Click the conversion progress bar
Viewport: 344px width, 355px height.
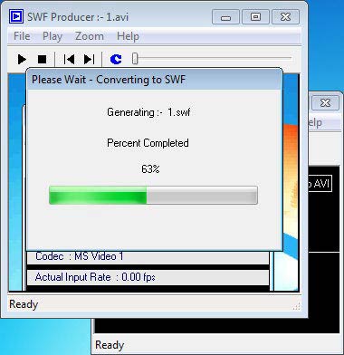(x=153, y=196)
